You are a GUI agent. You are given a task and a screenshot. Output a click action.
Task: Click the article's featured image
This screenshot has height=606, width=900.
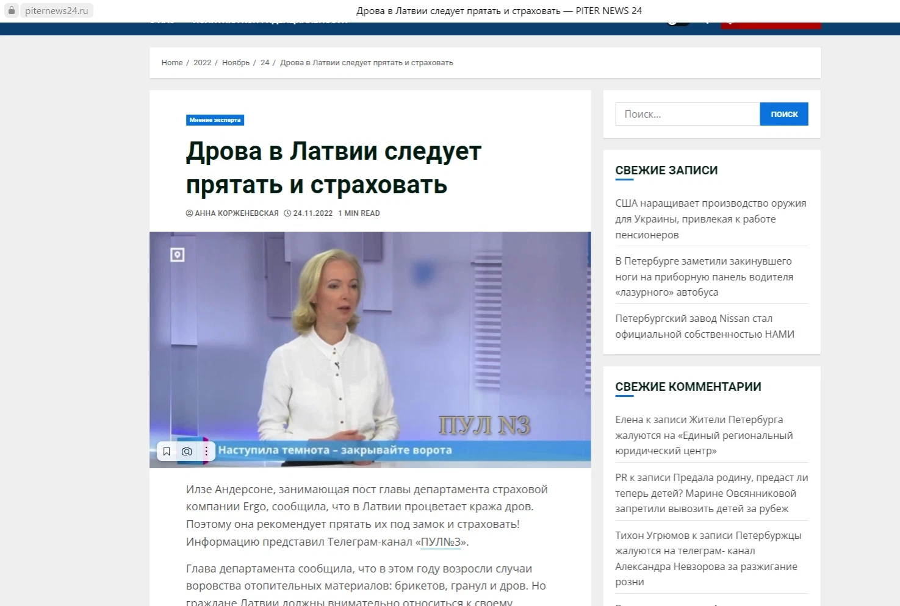(370, 341)
